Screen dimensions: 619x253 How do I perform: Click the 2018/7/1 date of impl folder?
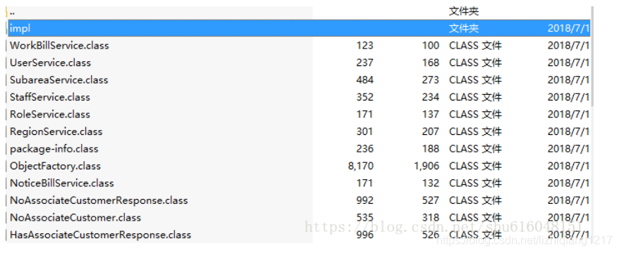tap(568, 28)
